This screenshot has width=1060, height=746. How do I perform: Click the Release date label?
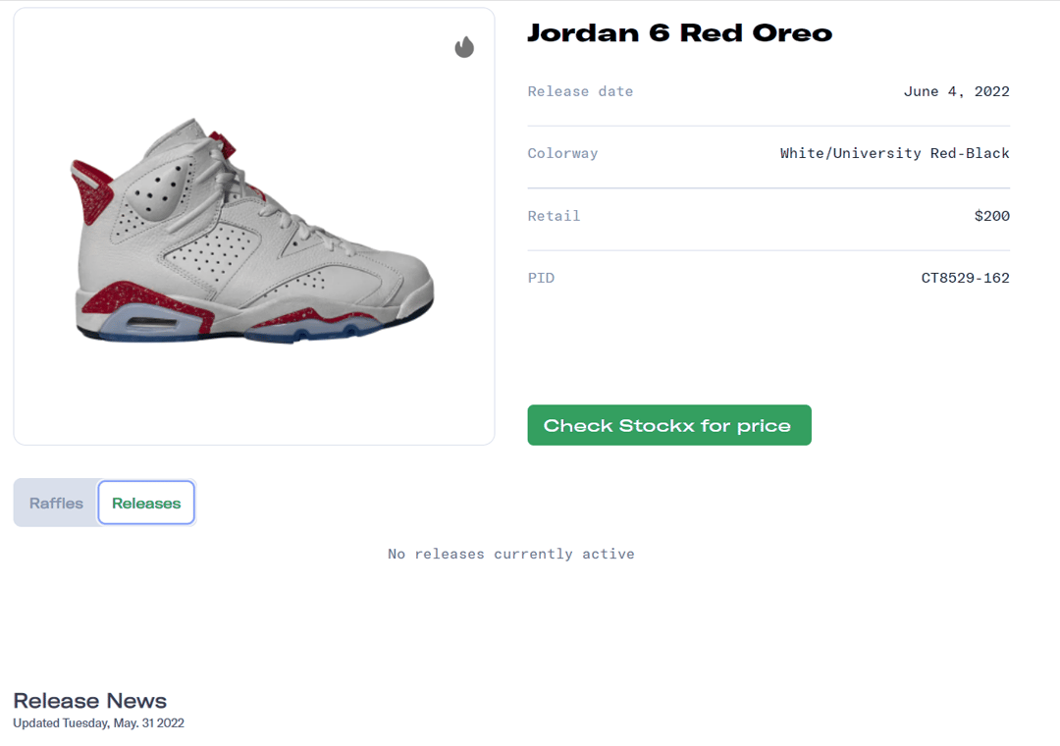pyautogui.click(x=580, y=91)
